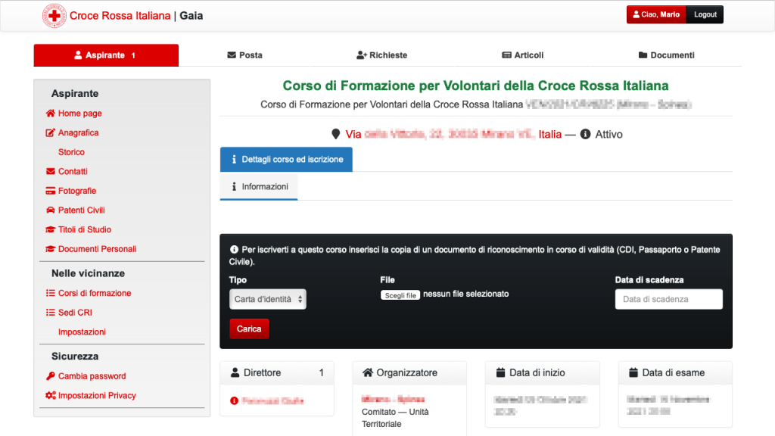
Task: Click the Data di scadenza input field
Action: click(669, 299)
